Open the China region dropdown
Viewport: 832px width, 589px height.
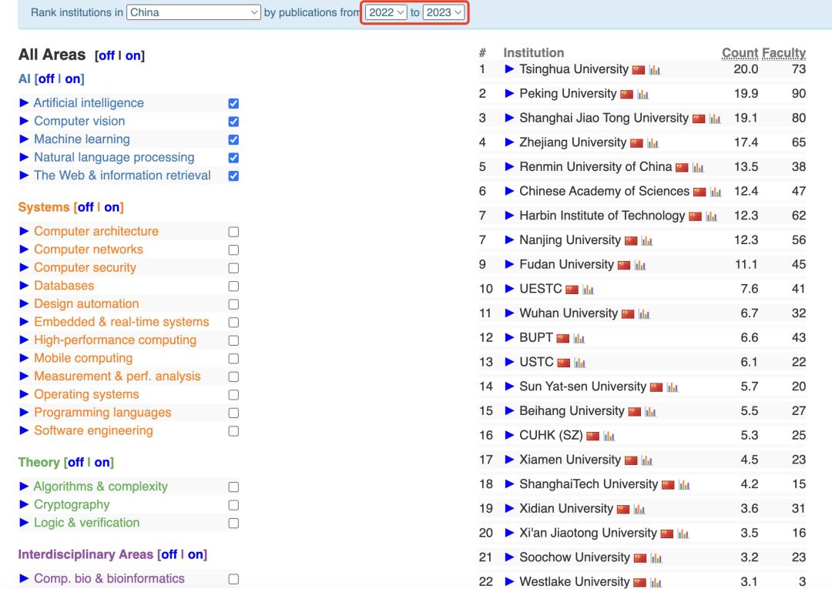tap(193, 12)
